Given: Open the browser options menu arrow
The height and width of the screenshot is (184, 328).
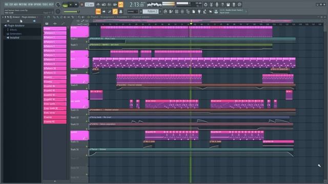Looking at the screenshot, I should (3, 17).
